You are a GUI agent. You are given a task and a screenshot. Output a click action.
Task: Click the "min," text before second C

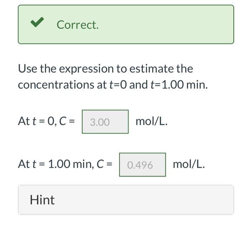click(83, 164)
